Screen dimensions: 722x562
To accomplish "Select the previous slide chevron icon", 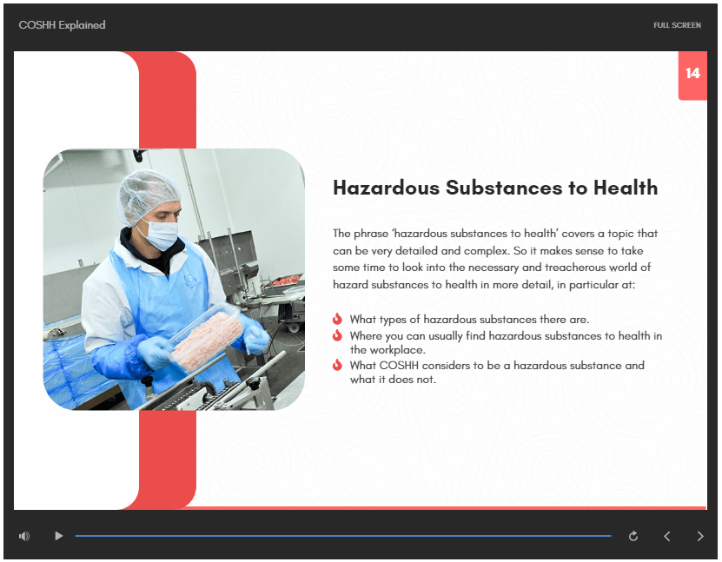I will point(666,536).
